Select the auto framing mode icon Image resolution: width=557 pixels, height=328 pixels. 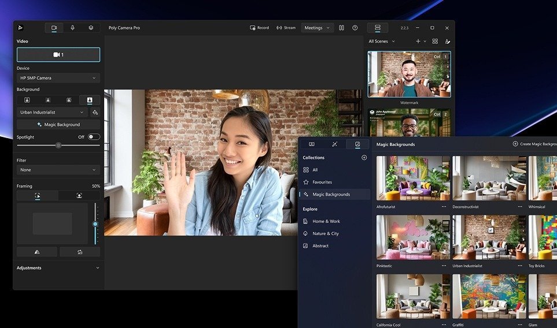click(37, 195)
